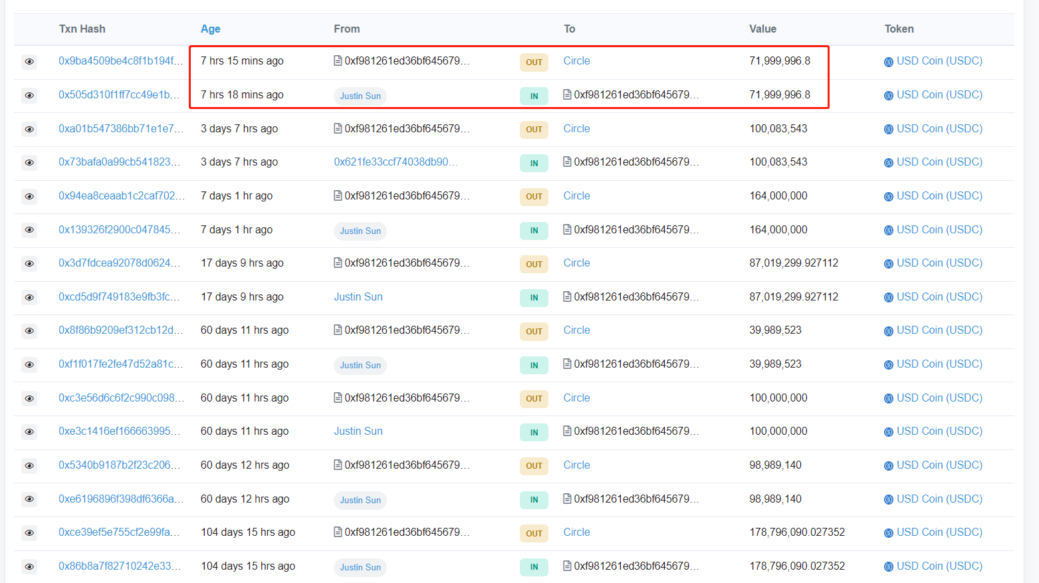Viewport: 1039px width, 583px height.
Task: Click Circle in the 178,796,090.027352 OUT row
Action: coord(576,532)
